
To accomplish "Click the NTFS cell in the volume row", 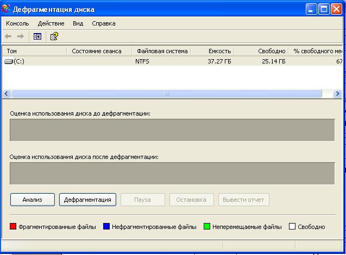I will [142, 61].
